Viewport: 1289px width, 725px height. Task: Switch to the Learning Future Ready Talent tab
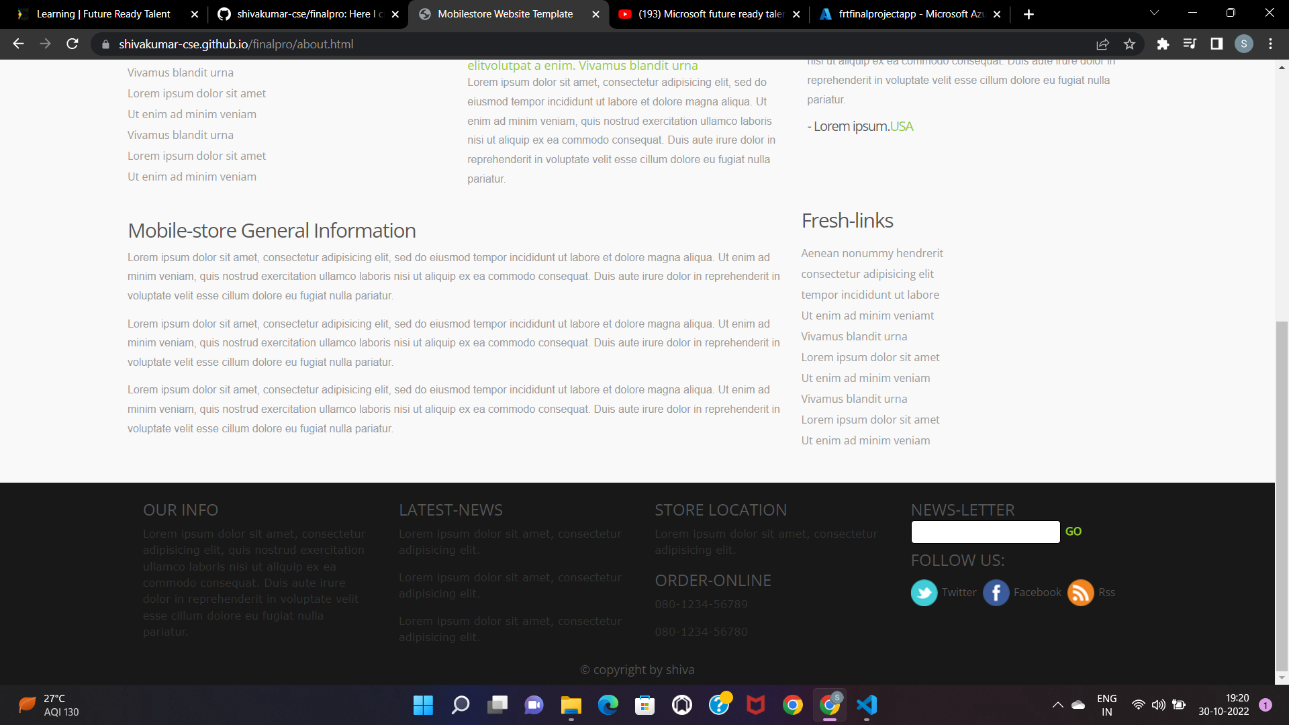coord(104,13)
